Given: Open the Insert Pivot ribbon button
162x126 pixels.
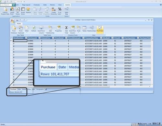Looking at the screenshot, I should click(x=12, y=11).
